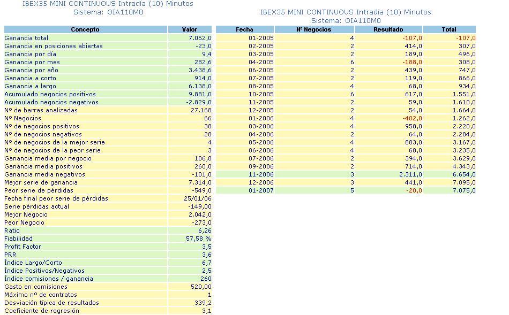This screenshot has width=509, height=315.
Task: Select 'Índice comisiones / ganancia' label
Action: (x=49, y=279)
